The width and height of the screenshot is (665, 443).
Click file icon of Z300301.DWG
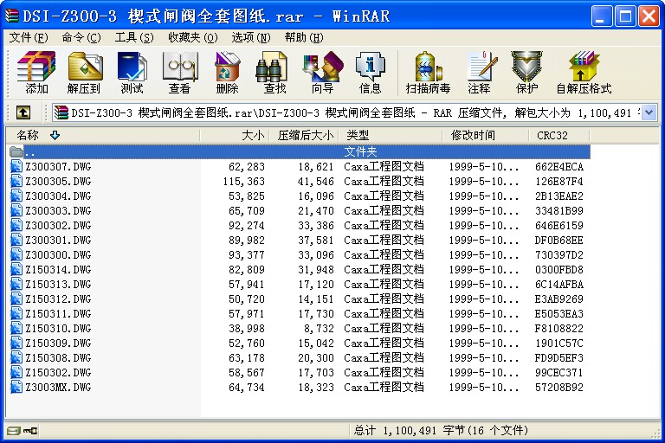pyautogui.click(x=16, y=240)
